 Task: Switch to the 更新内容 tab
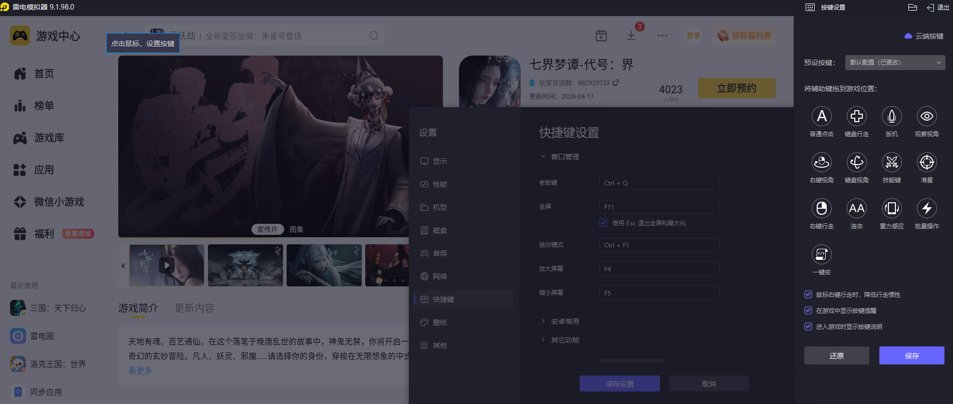(194, 308)
